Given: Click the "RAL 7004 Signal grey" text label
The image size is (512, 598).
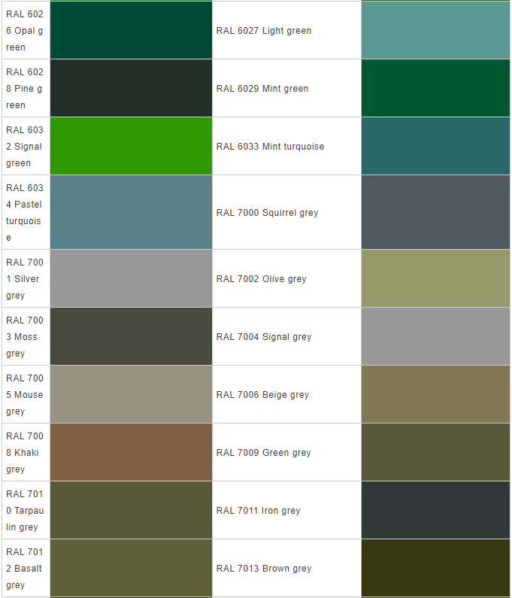Looking at the screenshot, I should point(263,337).
